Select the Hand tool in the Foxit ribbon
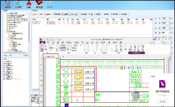Screen dimensions: 175x107 (42, 48)
